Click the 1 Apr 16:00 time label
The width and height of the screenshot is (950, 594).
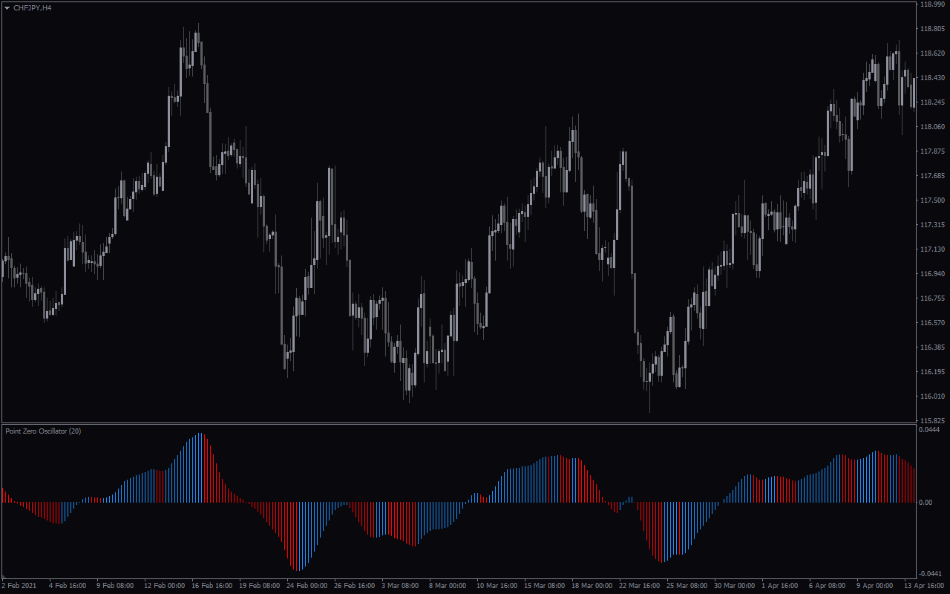[x=782, y=586]
